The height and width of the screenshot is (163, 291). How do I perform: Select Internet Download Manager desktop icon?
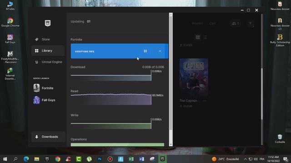pyautogui.click(x=10, y=74)
